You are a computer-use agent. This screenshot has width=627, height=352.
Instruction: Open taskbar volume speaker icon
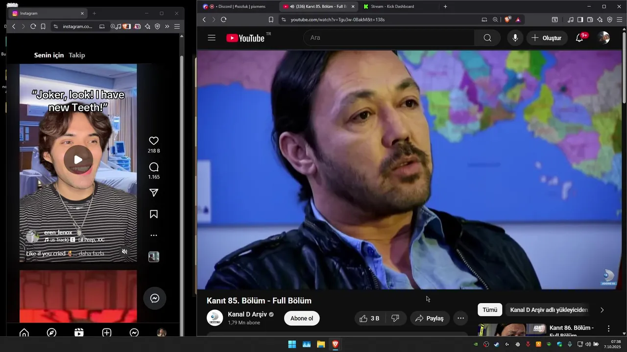(588, 344)
